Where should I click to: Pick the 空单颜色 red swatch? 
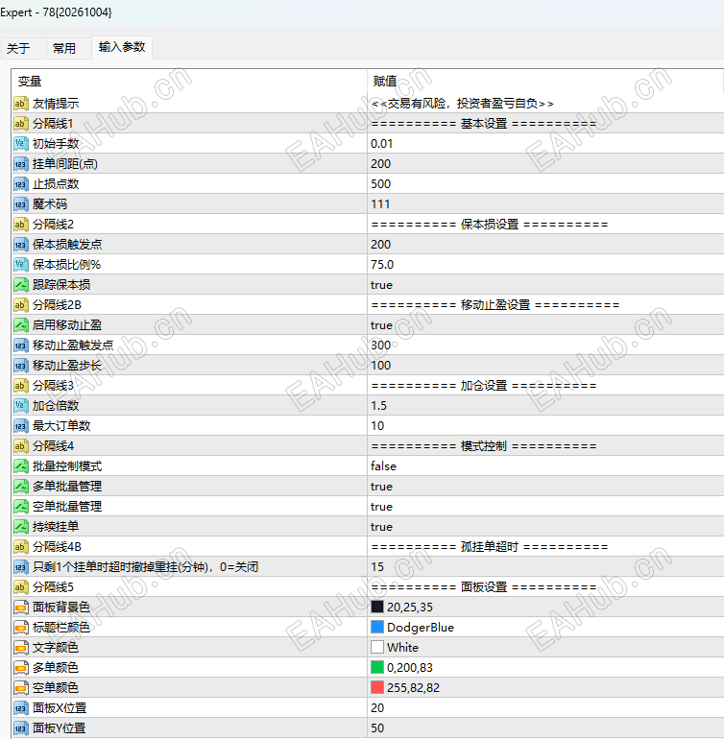pos(377,687)
